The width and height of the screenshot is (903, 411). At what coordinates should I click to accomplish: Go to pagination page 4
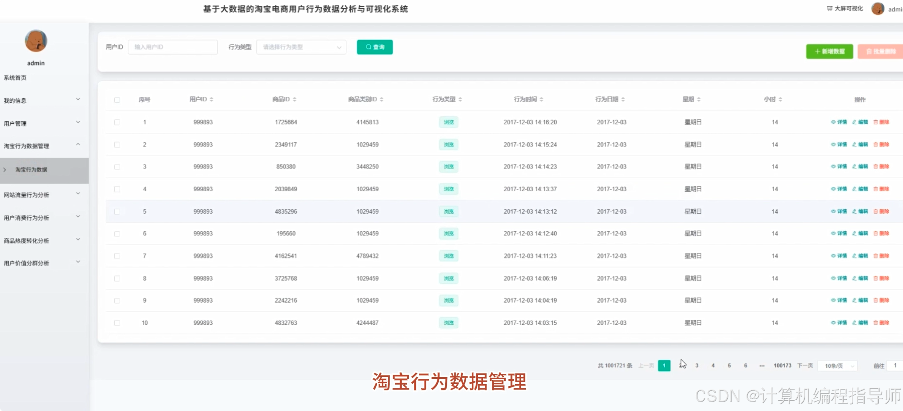pyautogui.click(x=713, y=365)
